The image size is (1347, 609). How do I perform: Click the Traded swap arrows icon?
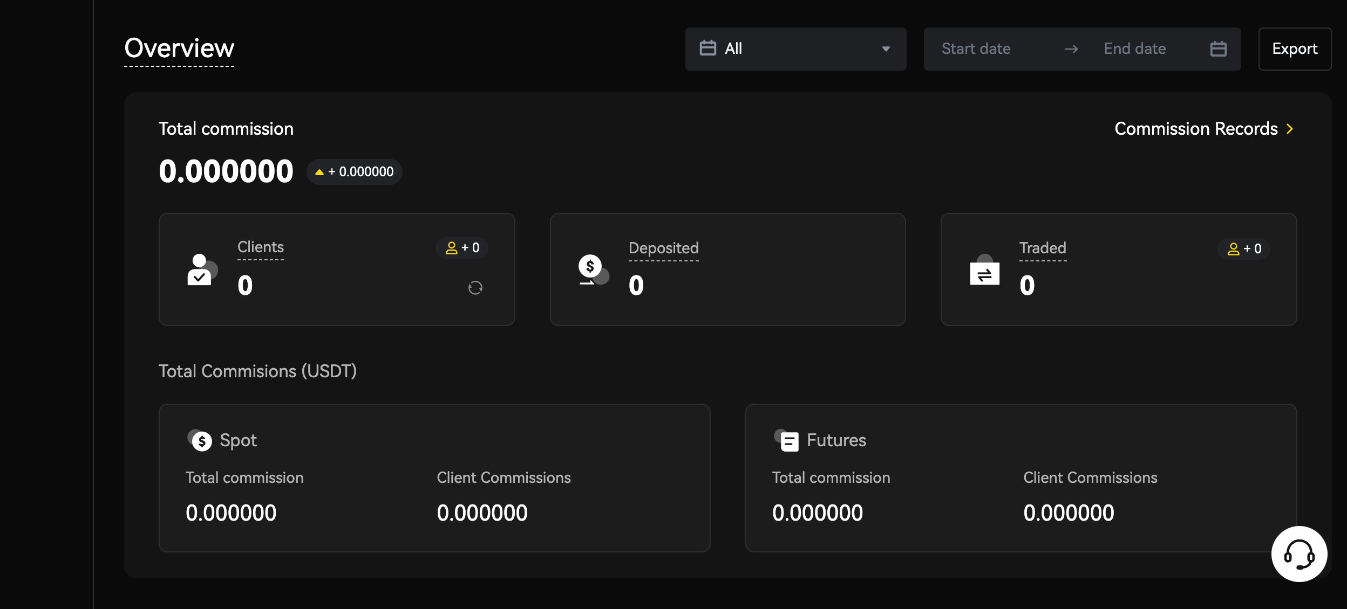click(x=984, y=271)
